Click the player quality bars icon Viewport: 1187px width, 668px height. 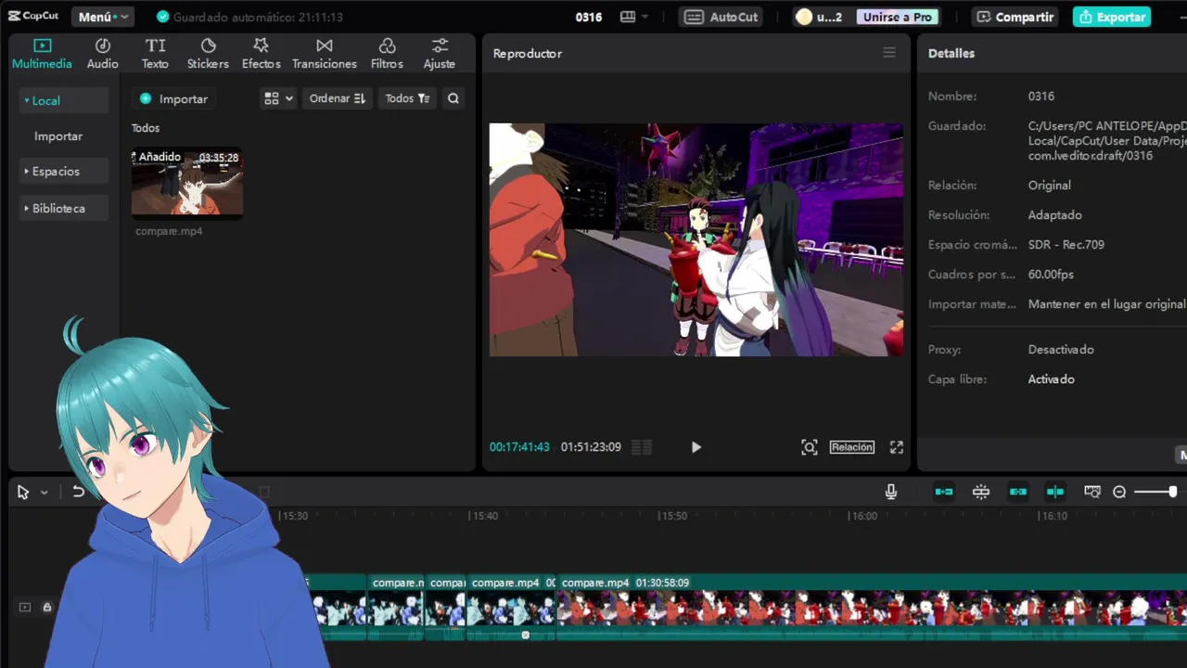pyautogui.click(x=642, y=447)
